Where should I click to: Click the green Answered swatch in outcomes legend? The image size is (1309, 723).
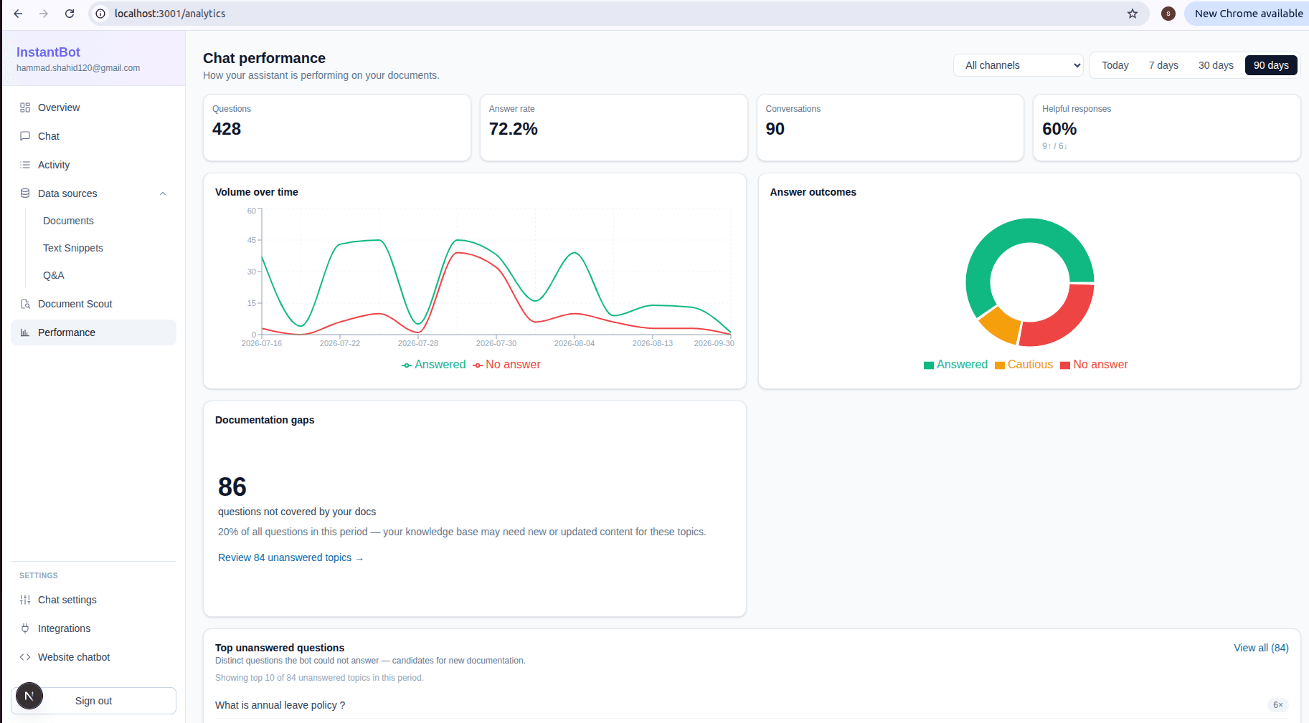tap(929, 365)
